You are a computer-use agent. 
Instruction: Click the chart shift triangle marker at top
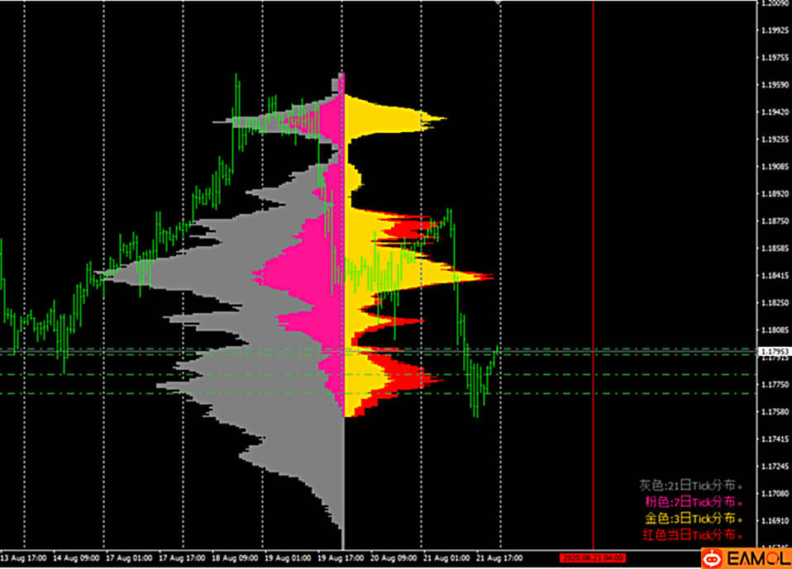coord(497,3)
